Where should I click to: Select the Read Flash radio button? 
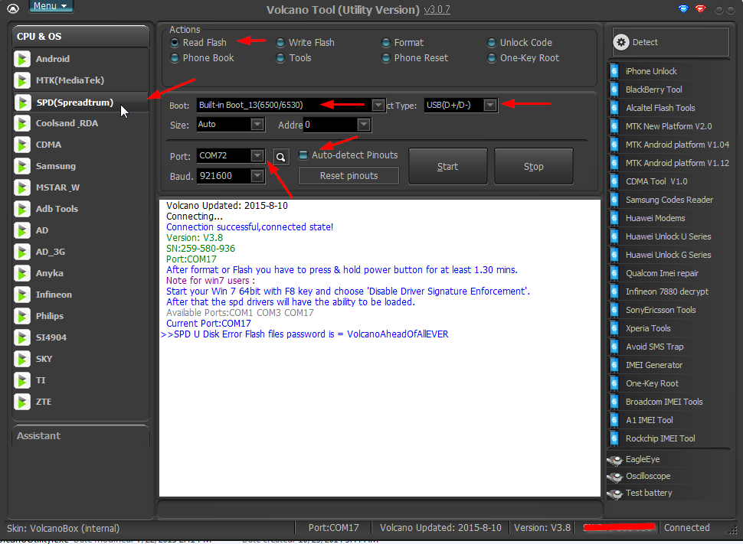point(175,43)
